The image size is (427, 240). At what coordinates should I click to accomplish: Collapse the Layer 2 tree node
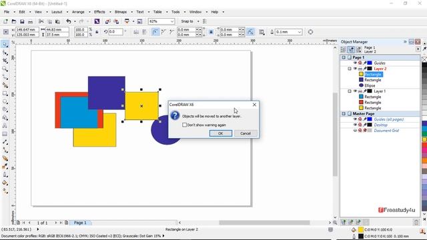(x=350, y=69)
